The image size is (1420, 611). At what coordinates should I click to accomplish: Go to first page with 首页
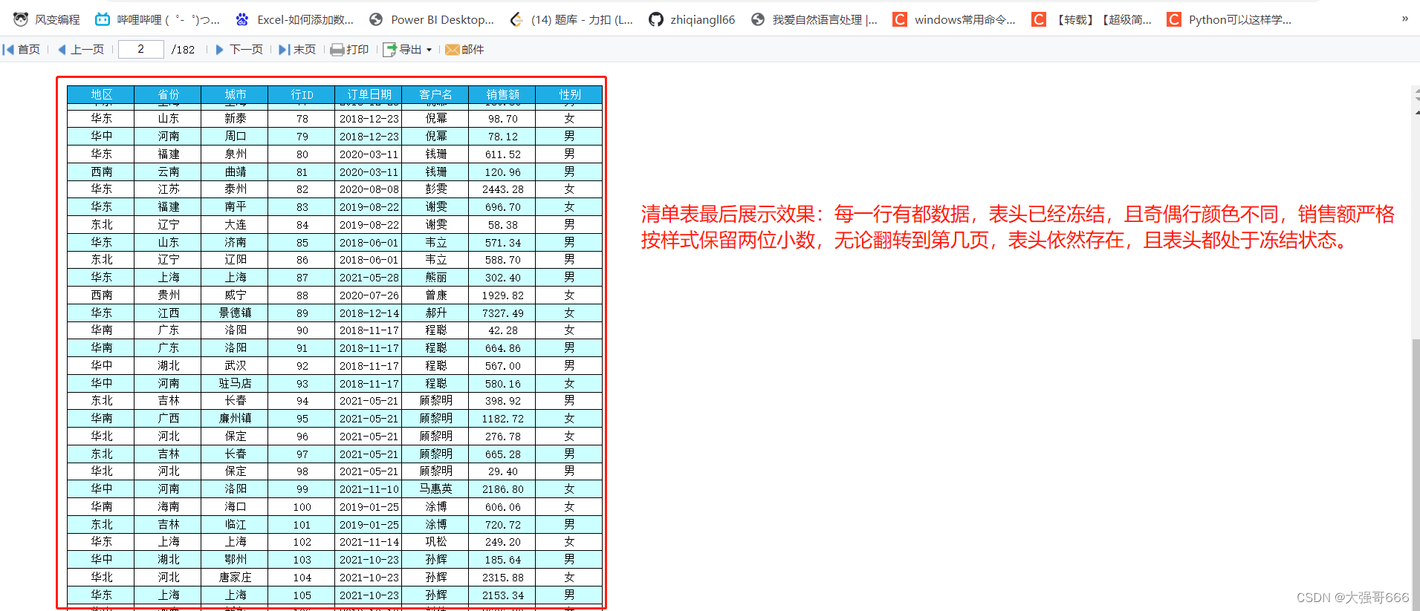pyautogui.click(x=22, y=50)
